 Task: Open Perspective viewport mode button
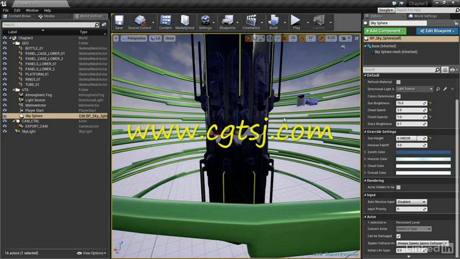pos(134,38)
